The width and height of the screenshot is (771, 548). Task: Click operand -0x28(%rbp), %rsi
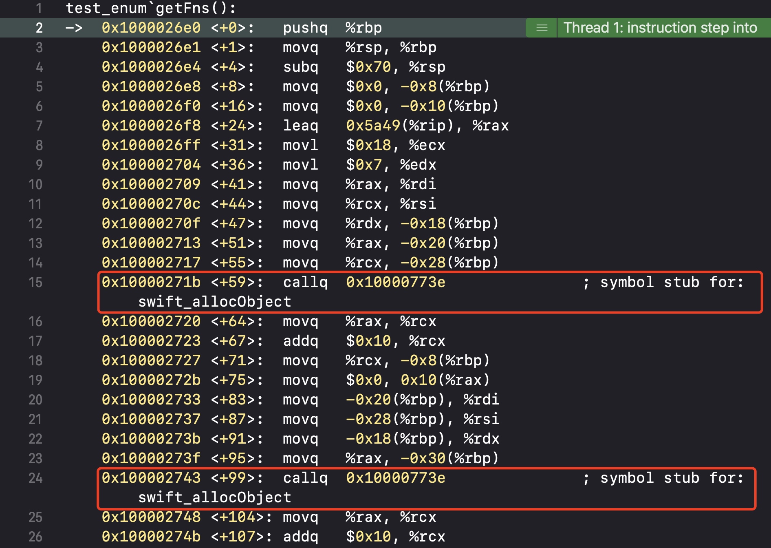423,419
